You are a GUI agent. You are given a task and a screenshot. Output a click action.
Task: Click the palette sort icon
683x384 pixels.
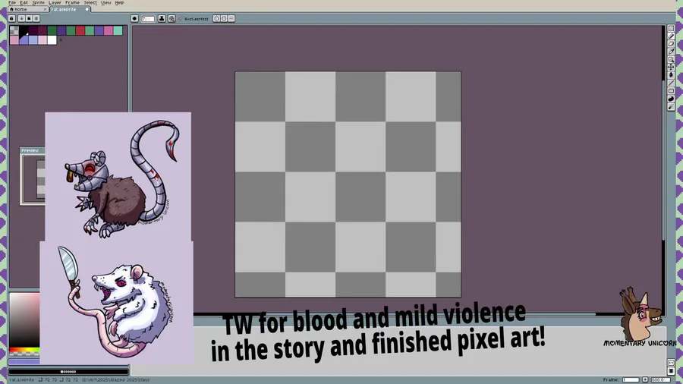21,19
